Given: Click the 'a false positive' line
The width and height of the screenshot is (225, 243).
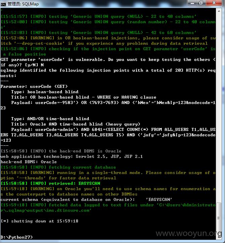Looking at the screenshot, I should tap(25, 54).
